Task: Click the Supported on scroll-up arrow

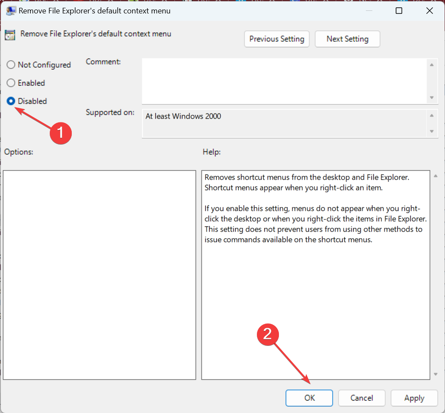Action: pos(432,115)
